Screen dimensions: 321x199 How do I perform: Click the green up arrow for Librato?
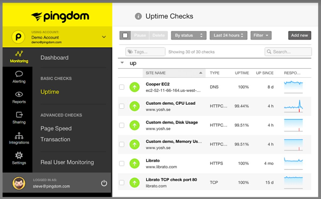[x=134, y=163]
